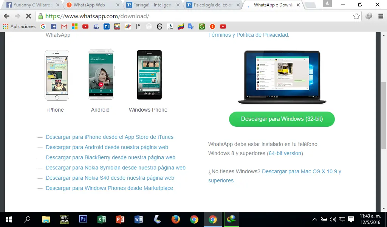Open a new tab
Screen dimensions: 387x227
pyautogui.click(x=310, y=5)
